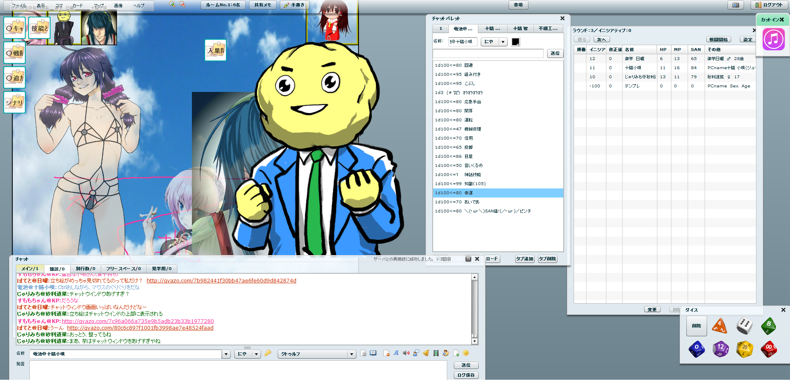Click the camera screenshot icon in top bar
This screenshot has width=790, height=381.
click(x=736, y=5)
